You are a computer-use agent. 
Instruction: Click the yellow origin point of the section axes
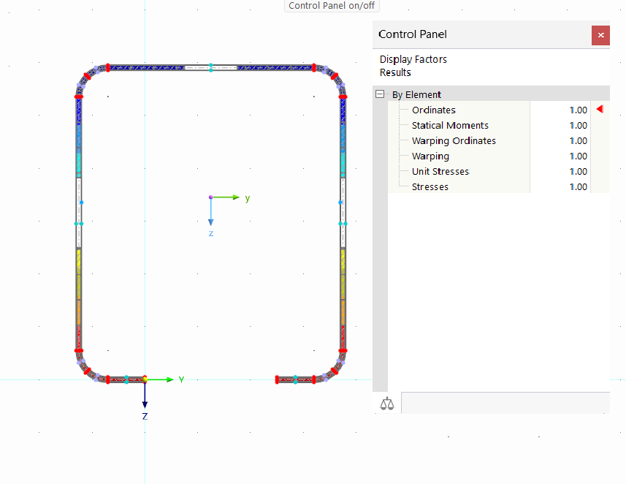tap(145, 379)
